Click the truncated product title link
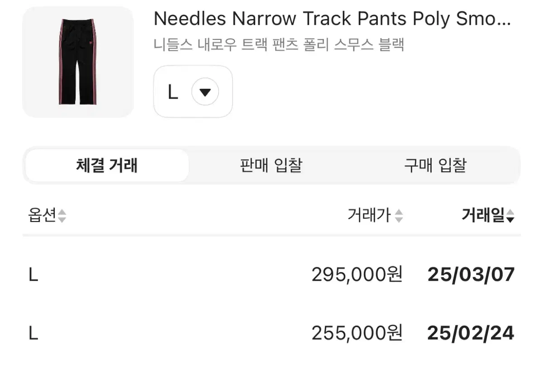Viewport: 543px width, 366px height. coord(332,19)
